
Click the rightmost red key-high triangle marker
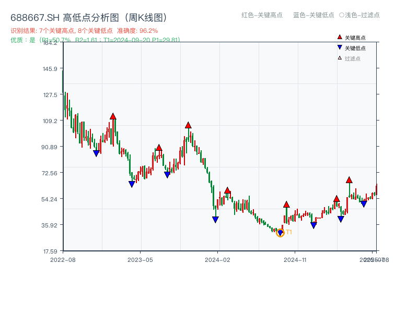click(349, 180)
